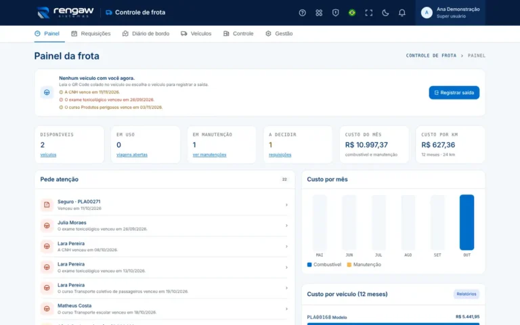Click Lara Pereira CNH venceu driver icon

(x=47, y=246)
